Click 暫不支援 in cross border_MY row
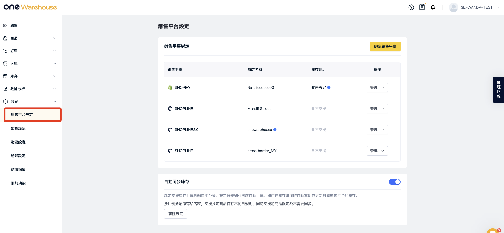 click(319, 151)
